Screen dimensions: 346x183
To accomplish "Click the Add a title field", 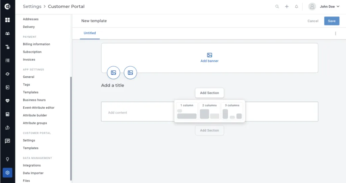I will point(113,85).
